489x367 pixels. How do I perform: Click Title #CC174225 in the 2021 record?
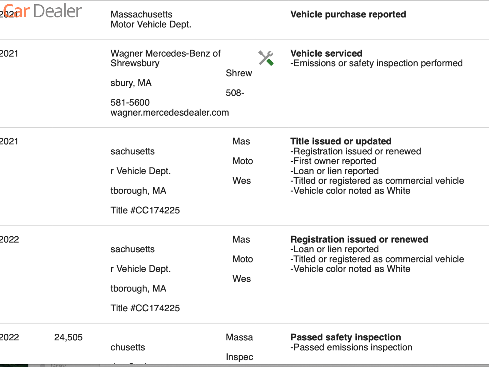point(145,210)
